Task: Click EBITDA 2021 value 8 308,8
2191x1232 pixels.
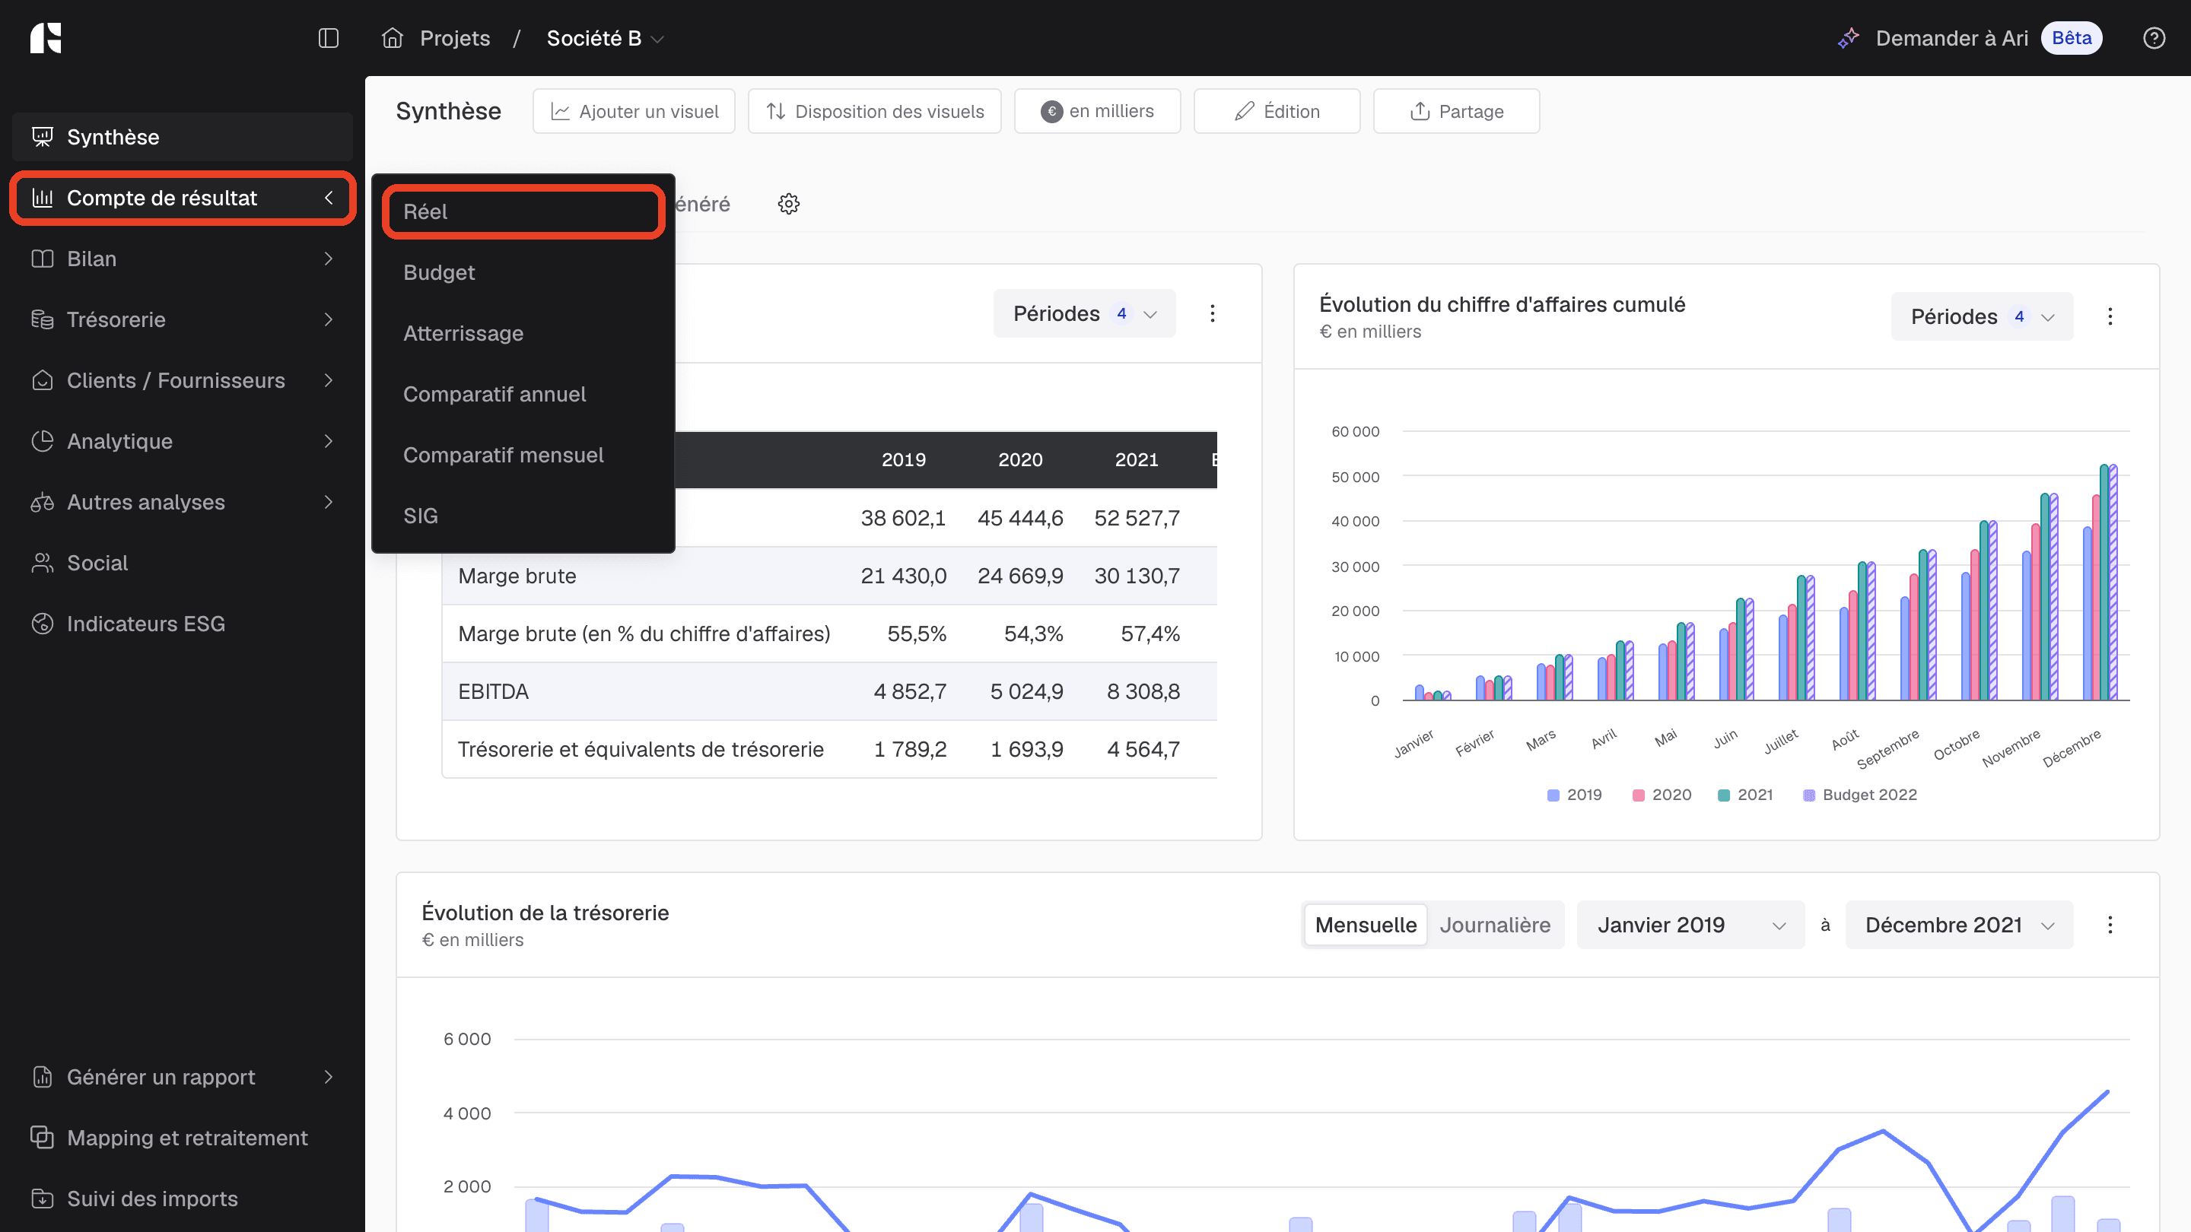Action: click(x=1143, y=692)
